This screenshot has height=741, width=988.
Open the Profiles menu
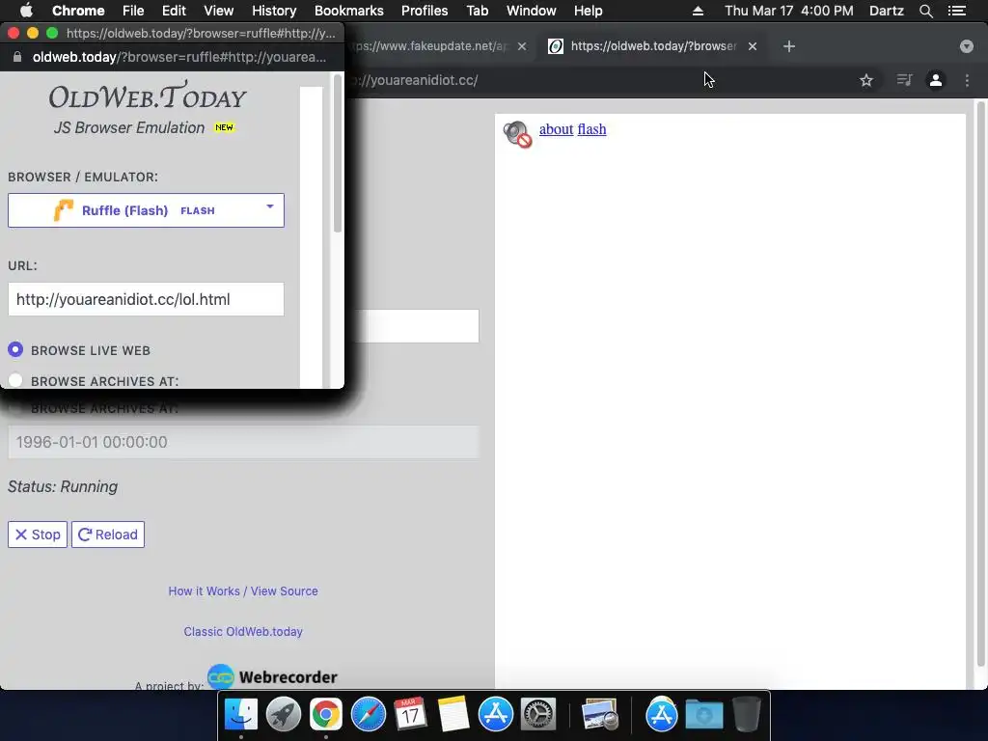pyautogui.click(x=425, y=11)
